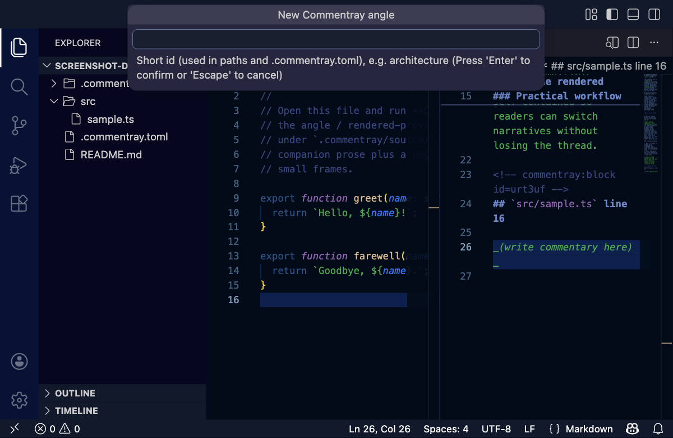
Task: Click the Customize Layout icon
Action: 591,14
